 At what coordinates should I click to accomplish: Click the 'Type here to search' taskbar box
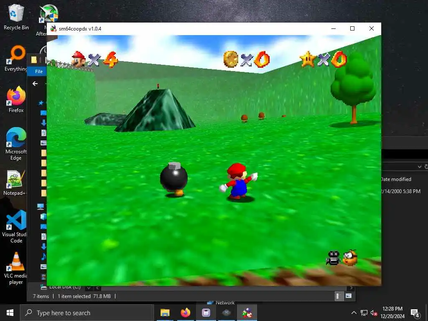(x=87, y=313)
